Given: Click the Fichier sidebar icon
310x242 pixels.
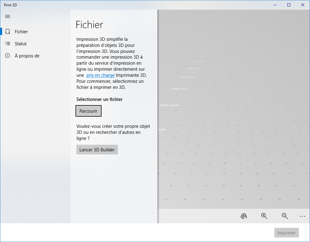Looking at the screenshot, I should [8, 31].
